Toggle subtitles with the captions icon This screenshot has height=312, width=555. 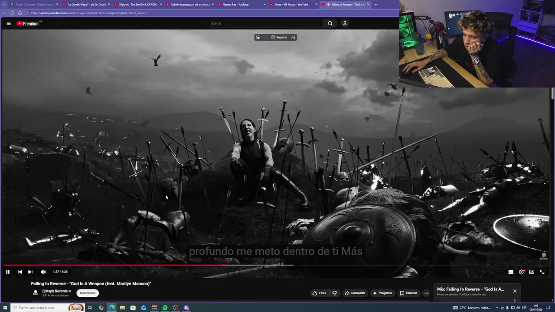pos(511,272)
